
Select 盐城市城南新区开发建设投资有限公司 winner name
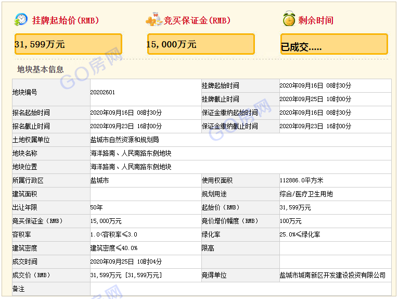point(332,275)
